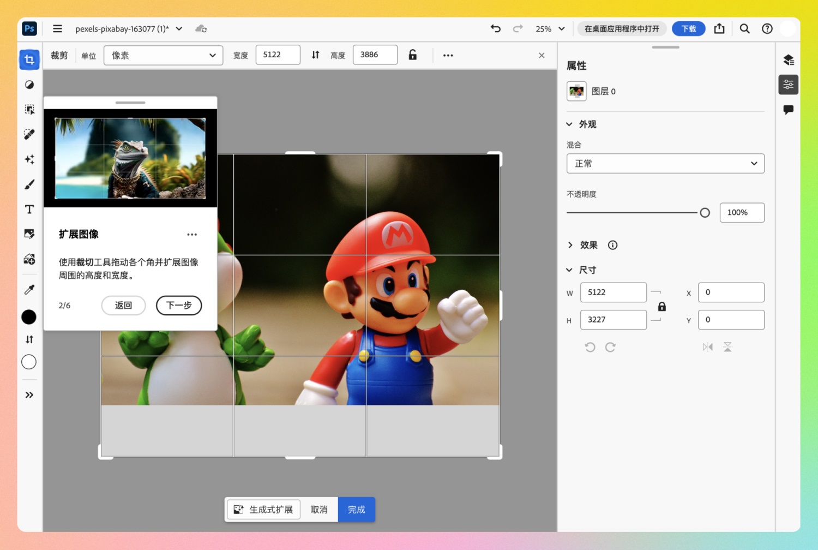Open the 像素 unit dropdown
Screen dimensions: 818x550
pyautogui.click(x=164, y=55)
